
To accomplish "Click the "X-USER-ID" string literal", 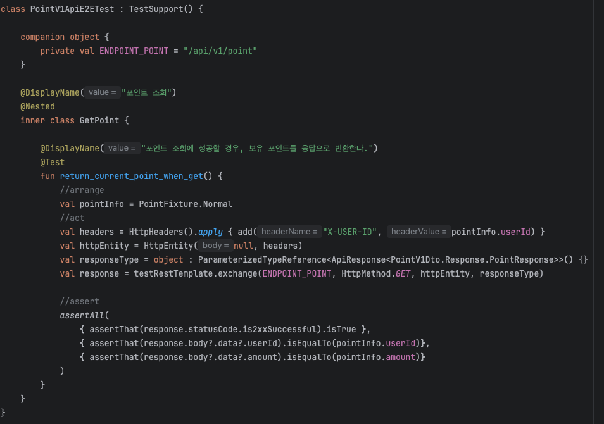I will [349, 232].
